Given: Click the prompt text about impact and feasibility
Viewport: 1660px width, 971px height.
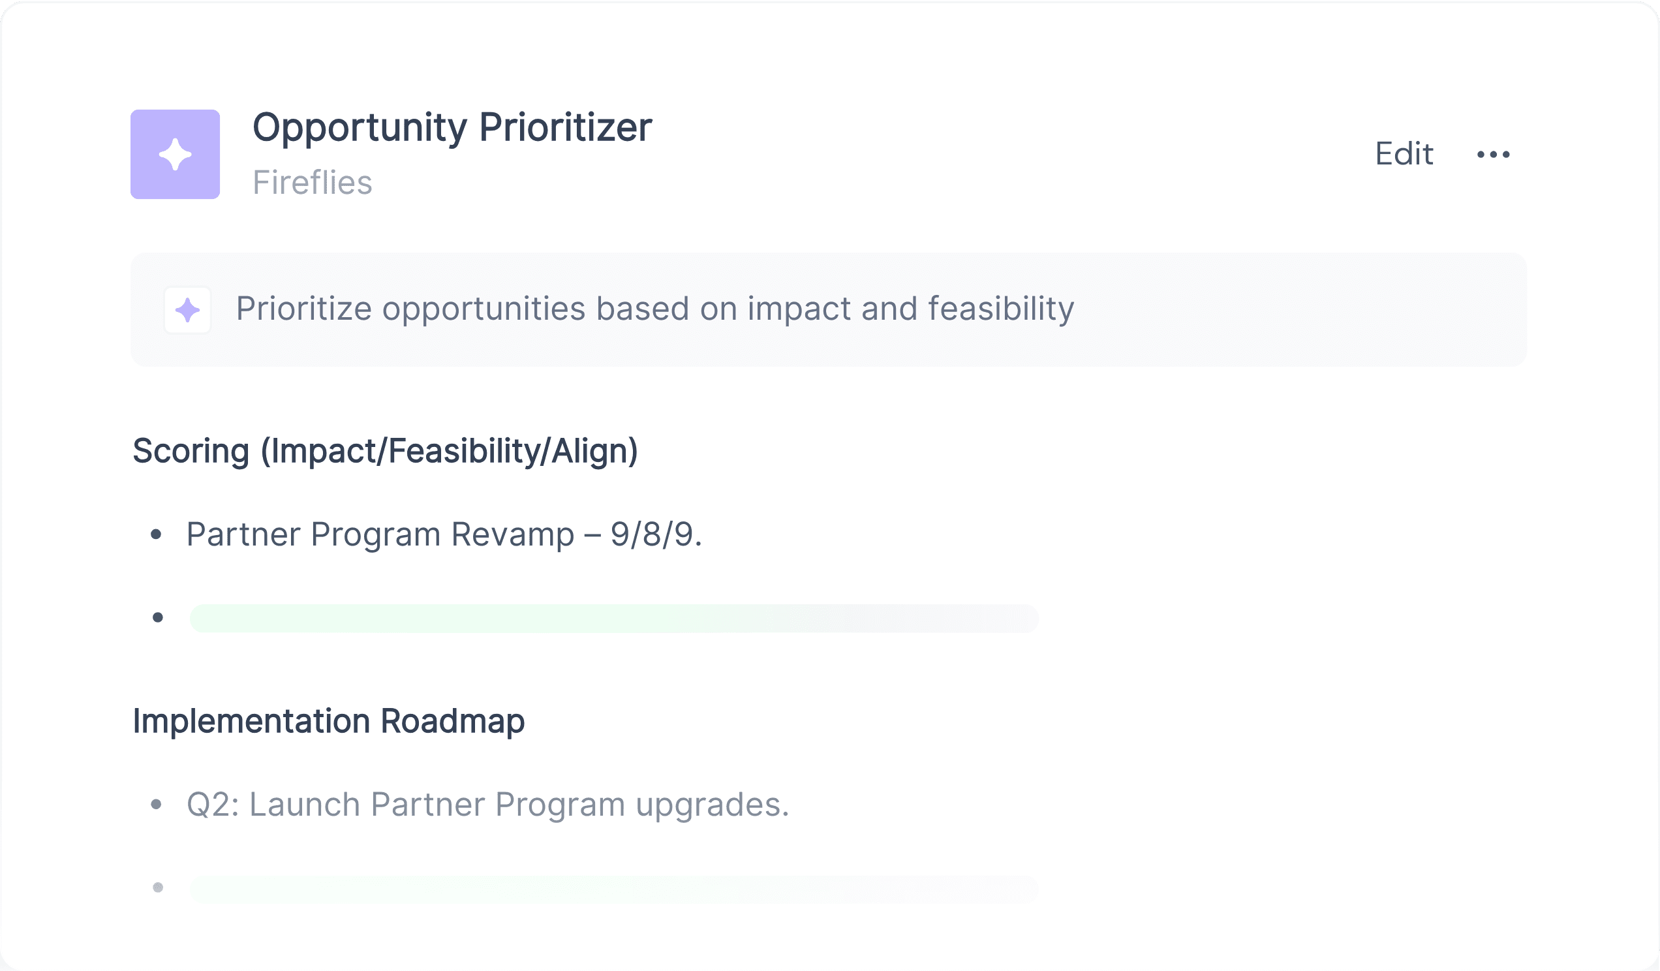Looking at the screenshot, I should tap(654, 308).
